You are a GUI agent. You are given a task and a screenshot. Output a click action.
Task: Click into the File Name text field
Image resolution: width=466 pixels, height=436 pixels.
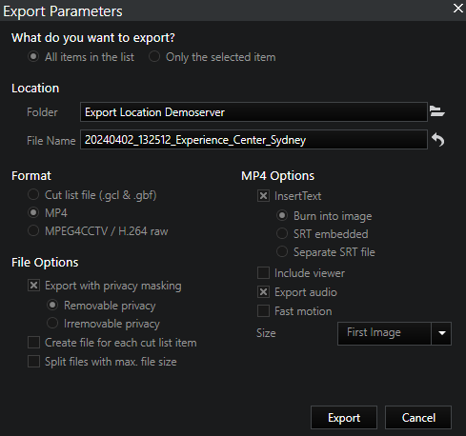coord(253,140)
